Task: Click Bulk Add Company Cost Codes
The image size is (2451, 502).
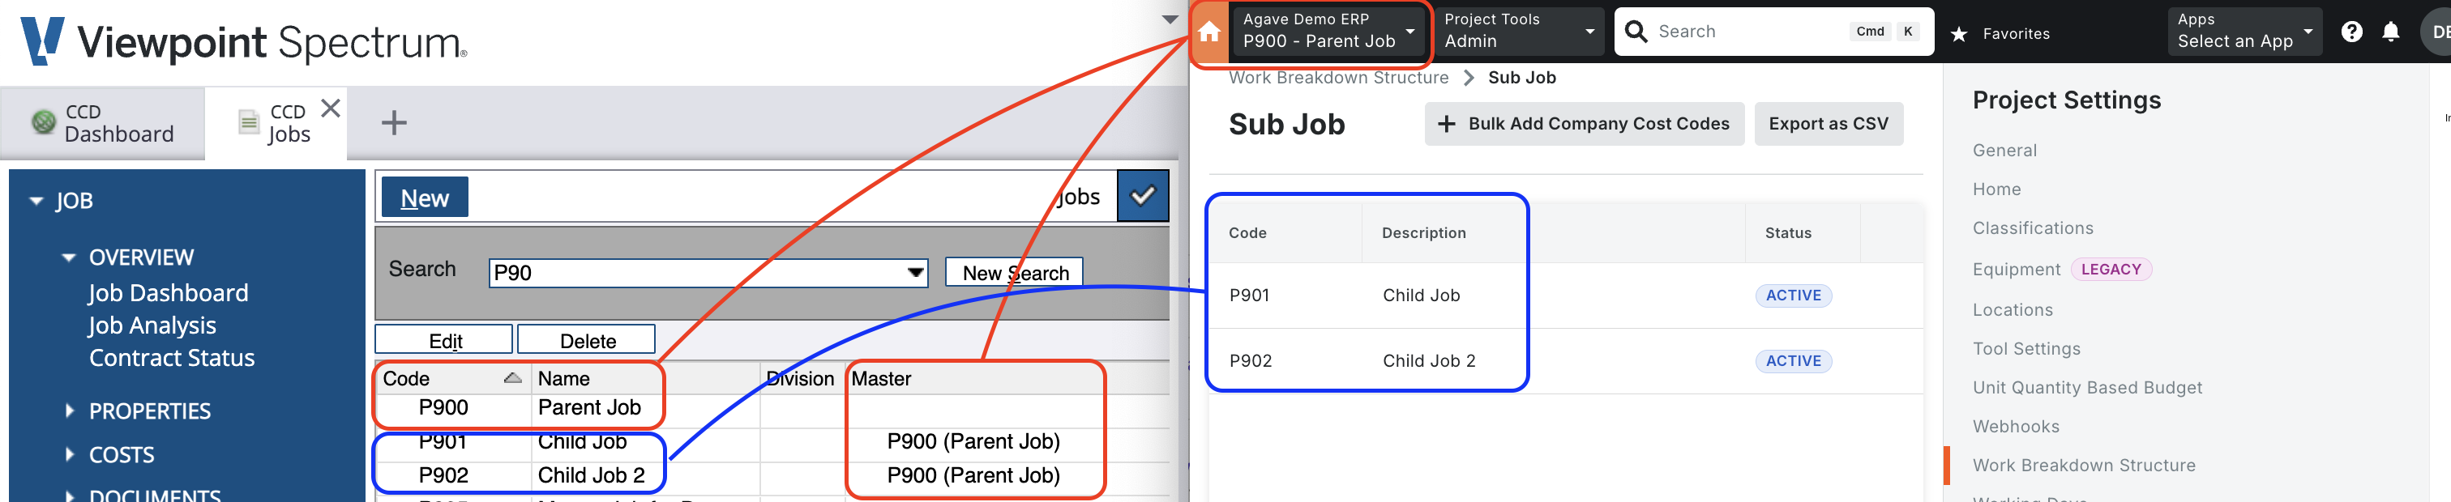Action: (1583, 124)
